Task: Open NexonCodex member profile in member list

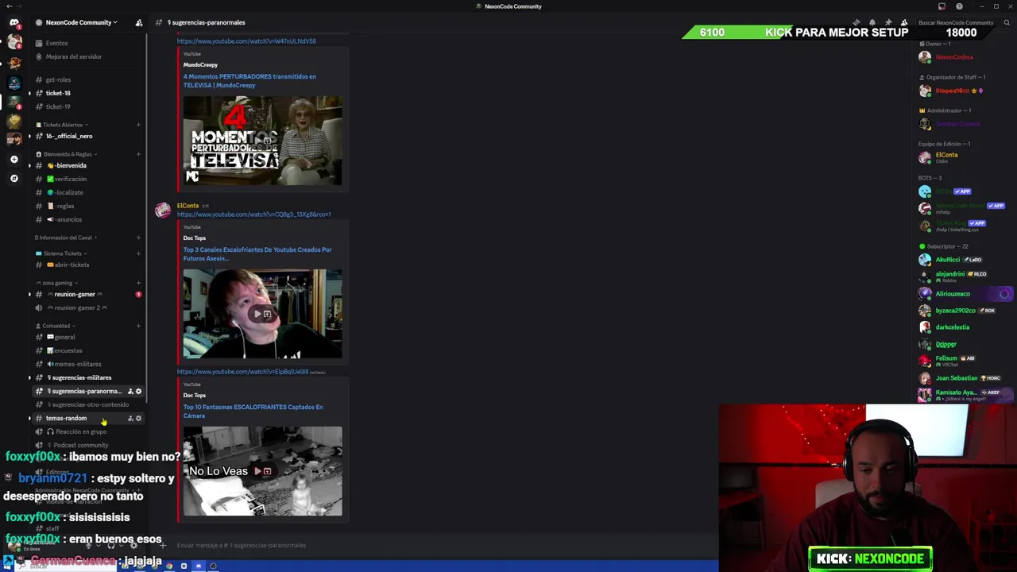Action: [x=955, y=57]
